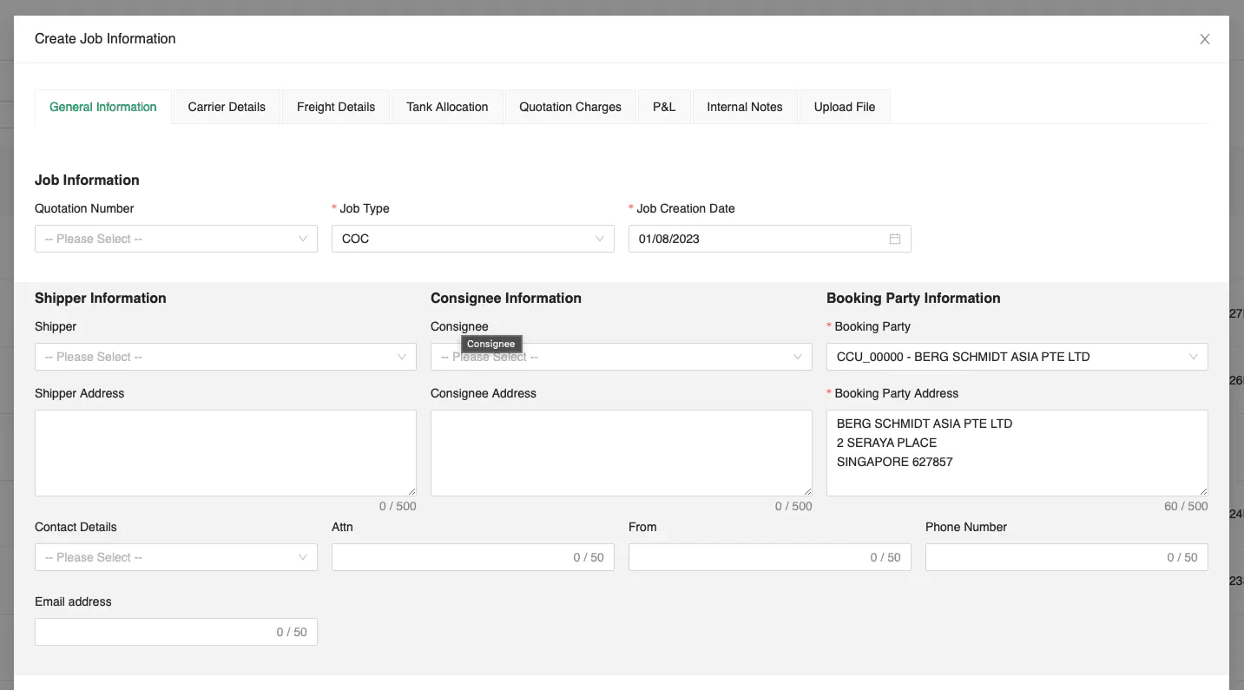Open the Upload File tab

coord(844,106)
